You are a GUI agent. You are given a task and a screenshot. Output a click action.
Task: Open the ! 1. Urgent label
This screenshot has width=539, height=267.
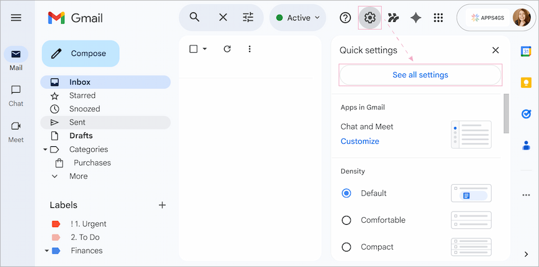pyautogui.click(x=89, y=224)
